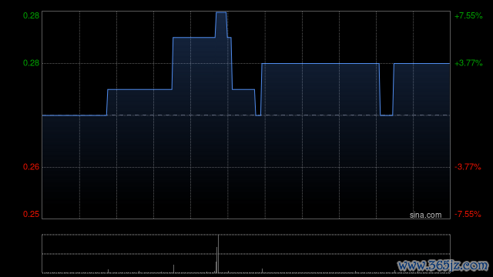Click the long flat plateau at +3.77%
The width and height of the screenshot is (493, 277).
(320, 63)
